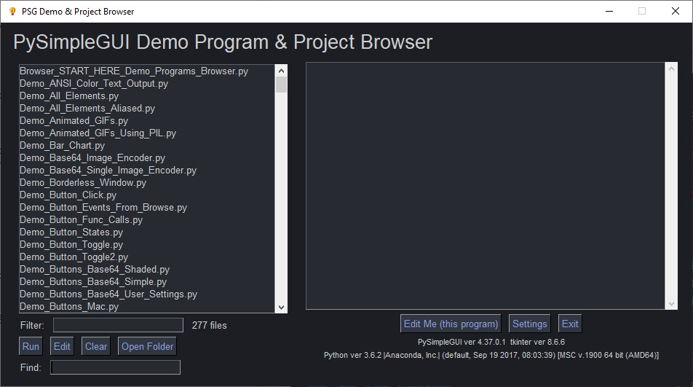Image resolution: width=693 pixels, height=387 pixels.
Task: Click output panel scrollbar down arrow
Action: [x=672, y=303]
